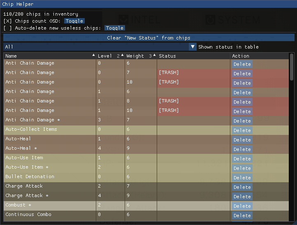
Task: Delete the Auto-Heal level 1 chip
Action: pyautogui.click(x=242, y=140)
